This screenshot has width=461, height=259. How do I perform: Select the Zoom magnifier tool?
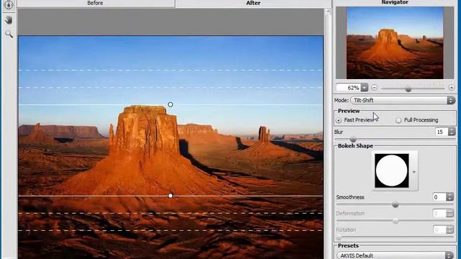point(9,34)
